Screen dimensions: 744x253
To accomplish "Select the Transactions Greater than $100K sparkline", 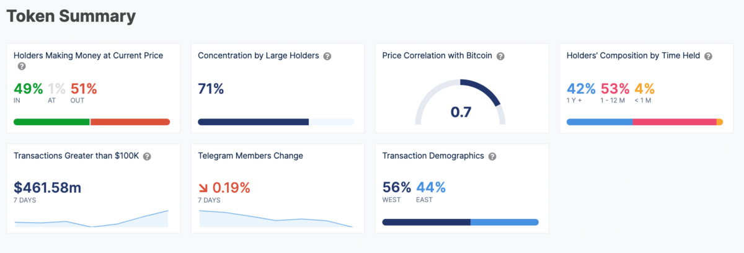I will 91,220.
